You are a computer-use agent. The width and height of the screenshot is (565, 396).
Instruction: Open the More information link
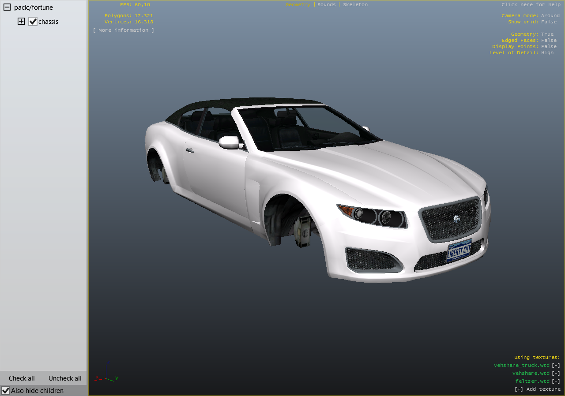coord(124,30)
